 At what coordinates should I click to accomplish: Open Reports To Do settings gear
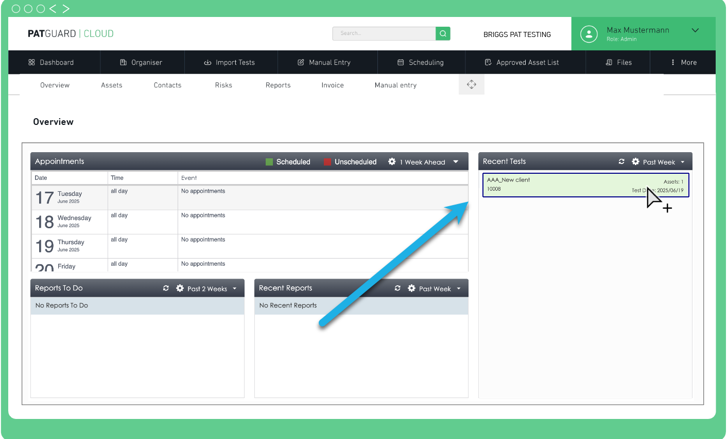pyautogui.click(x=180, y=288)
